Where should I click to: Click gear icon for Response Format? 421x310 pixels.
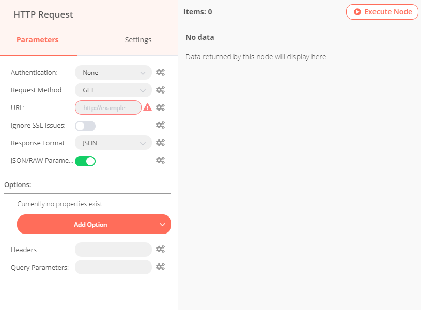[160, 143]
